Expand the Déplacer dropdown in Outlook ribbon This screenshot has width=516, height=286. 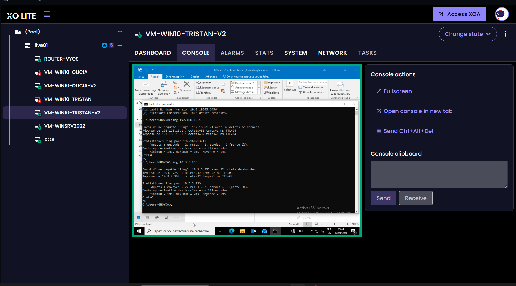[272, 83]
